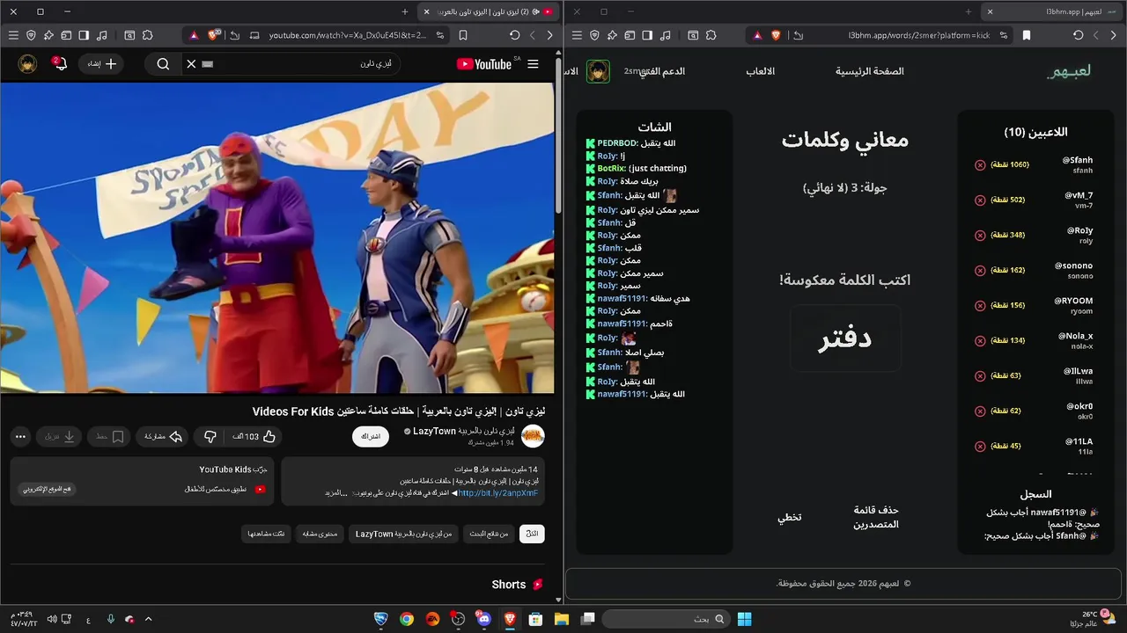This screenshot has width=1127, height=633.
Task: Select the 'All' filter chip
Action: pos(532,534)
